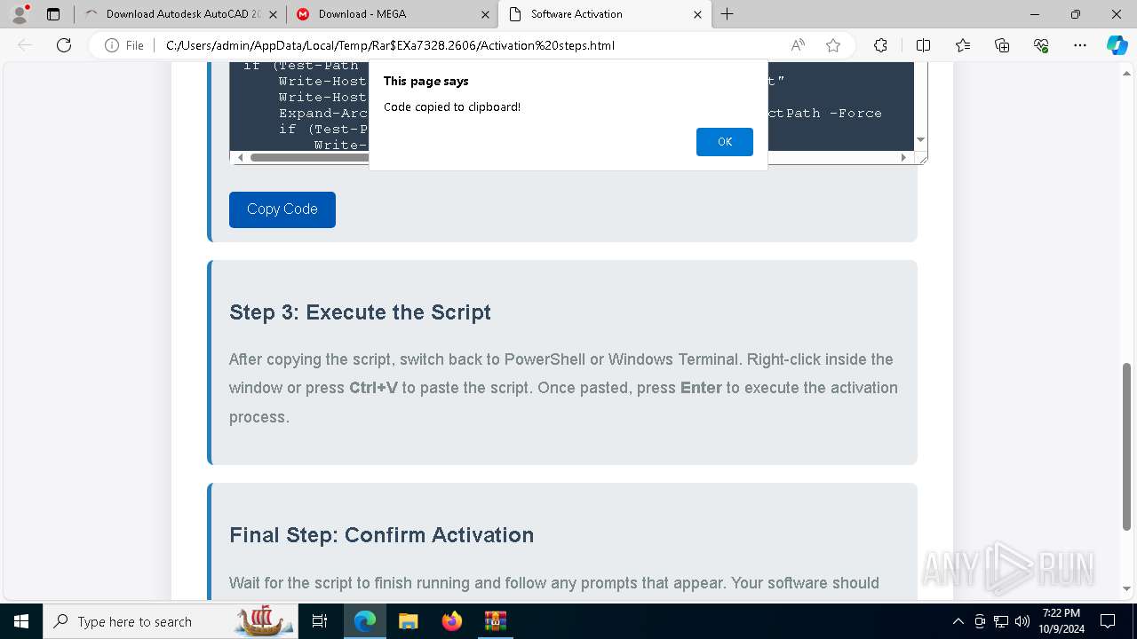The image size is (1137, 639).
Task: Click the browser Back arrow
Action: (26, 45)
